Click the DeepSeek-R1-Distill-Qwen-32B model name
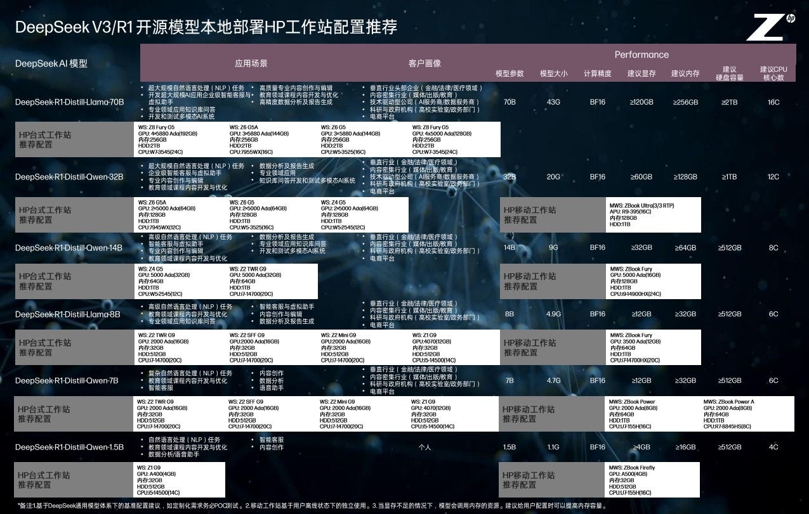This screenshot has height=514, width=809. point(69,177)
